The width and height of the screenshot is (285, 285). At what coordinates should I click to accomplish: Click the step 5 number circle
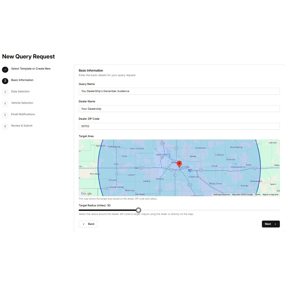coord(5,115)
